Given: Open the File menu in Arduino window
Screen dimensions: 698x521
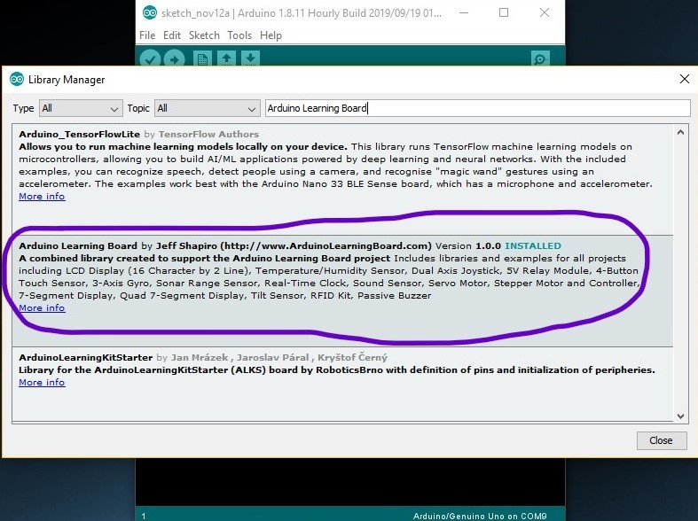Looking at the screenshot, I should click(147, 35).
